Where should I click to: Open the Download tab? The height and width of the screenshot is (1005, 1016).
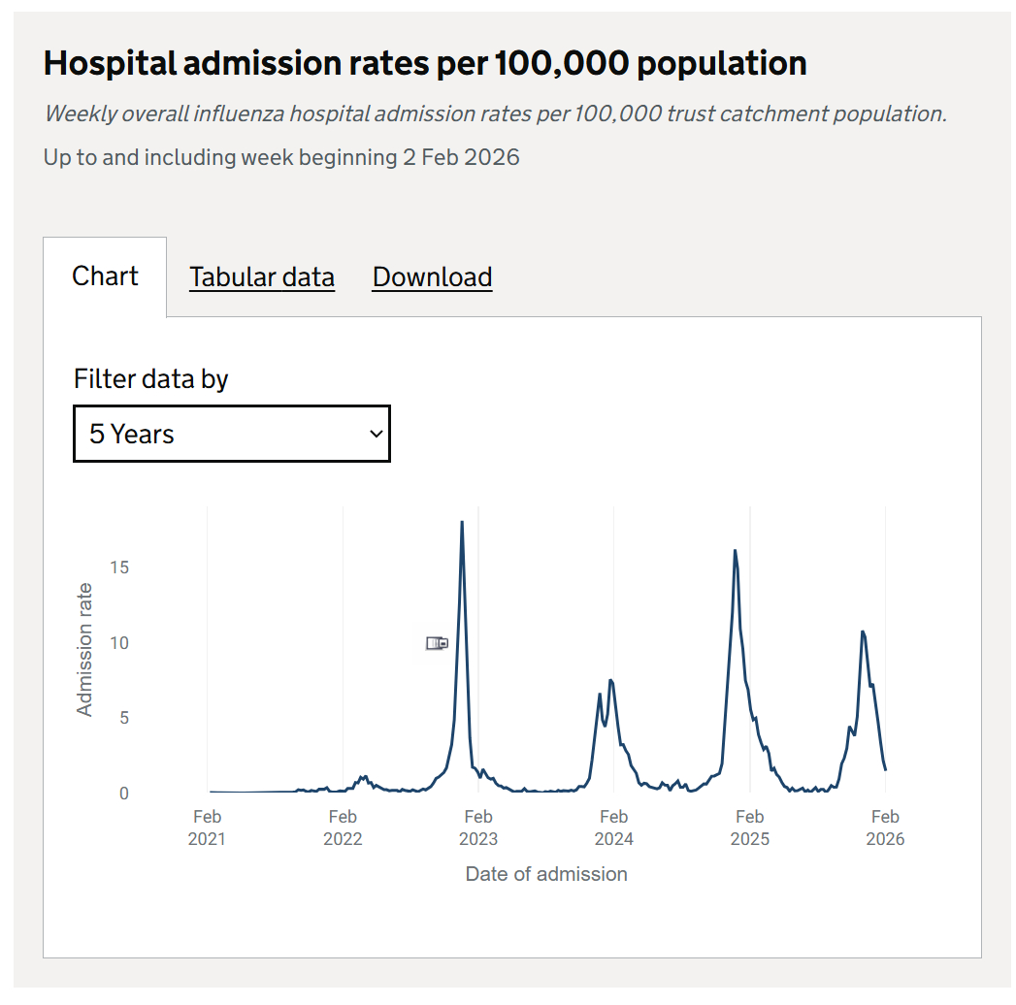[432, 277]
